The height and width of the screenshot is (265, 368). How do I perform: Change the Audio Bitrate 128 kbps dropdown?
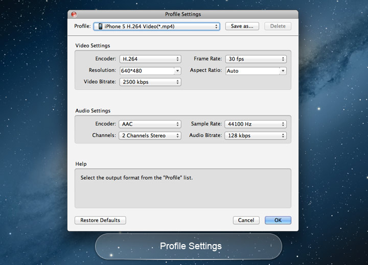click(x=256, y=136)
